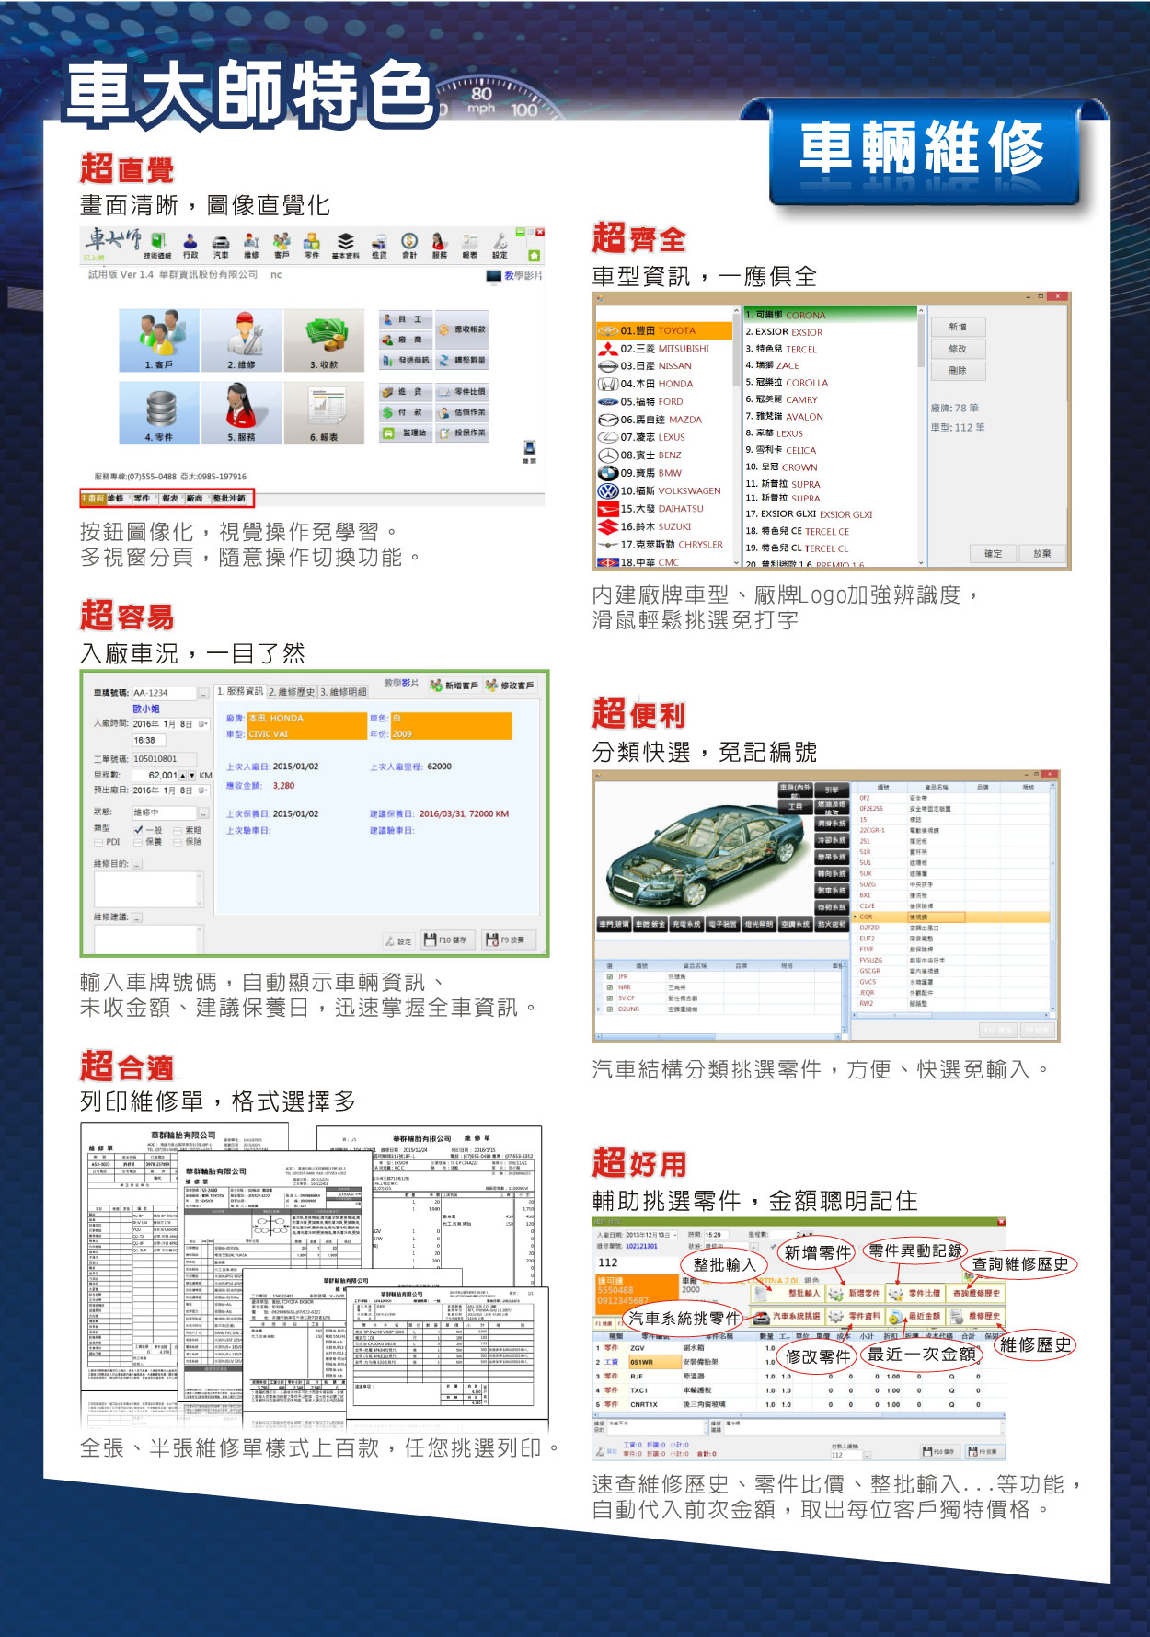Click the green home icon in toolbar
1150x1637 pixels.
click(x=533, y=255)
